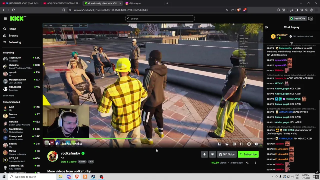The image size is (320, 180).
Task: Focus the Kick search field
Action: pyautogui.click(x=160, y=18)
